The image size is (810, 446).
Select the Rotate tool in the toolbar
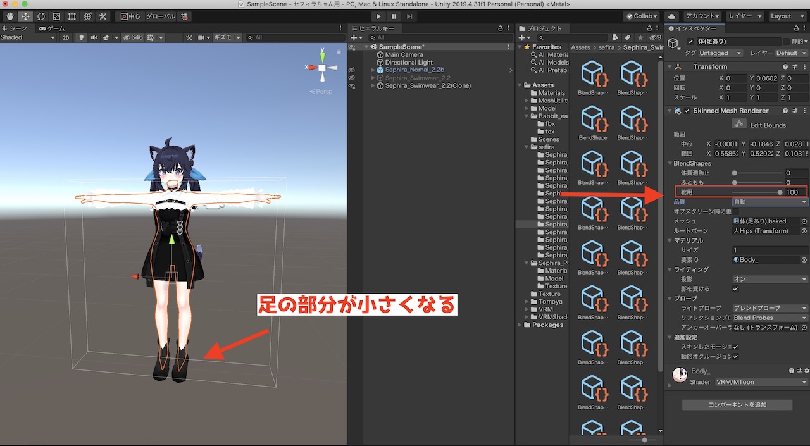[40, 16]
